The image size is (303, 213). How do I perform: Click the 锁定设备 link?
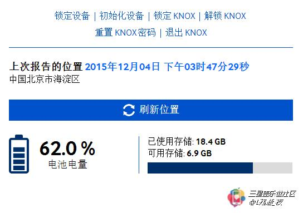click(x=72, y=16)
